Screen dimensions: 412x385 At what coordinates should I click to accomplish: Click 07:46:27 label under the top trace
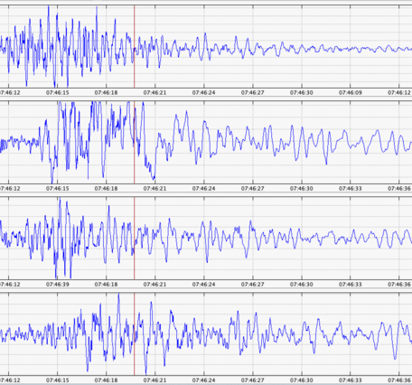(253, 93)
